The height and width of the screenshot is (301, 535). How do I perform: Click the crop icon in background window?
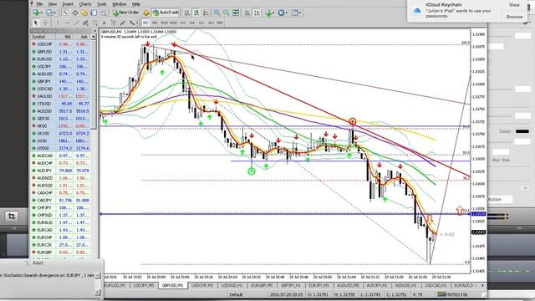(x=11, y=217)
